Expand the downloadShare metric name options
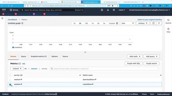The image size is (172, 96). point(96,79)
